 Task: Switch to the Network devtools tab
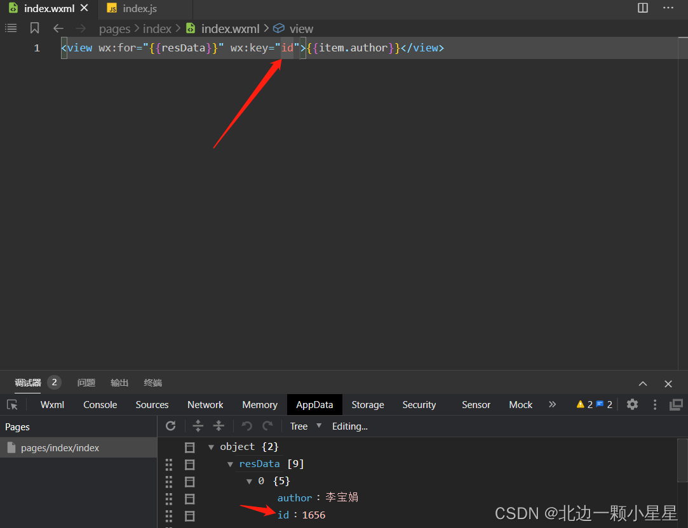[x=205, y=404]
